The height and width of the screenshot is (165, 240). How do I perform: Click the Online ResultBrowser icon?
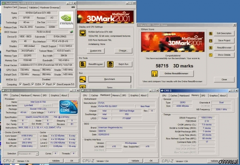coord(154,74)
